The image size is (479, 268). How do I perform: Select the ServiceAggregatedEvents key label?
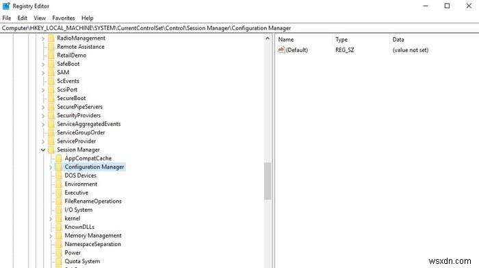(88, 124)
